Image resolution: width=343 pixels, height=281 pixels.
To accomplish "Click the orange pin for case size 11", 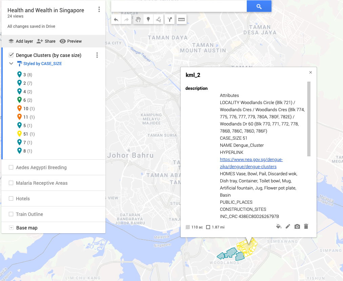I will click(19, 117).
